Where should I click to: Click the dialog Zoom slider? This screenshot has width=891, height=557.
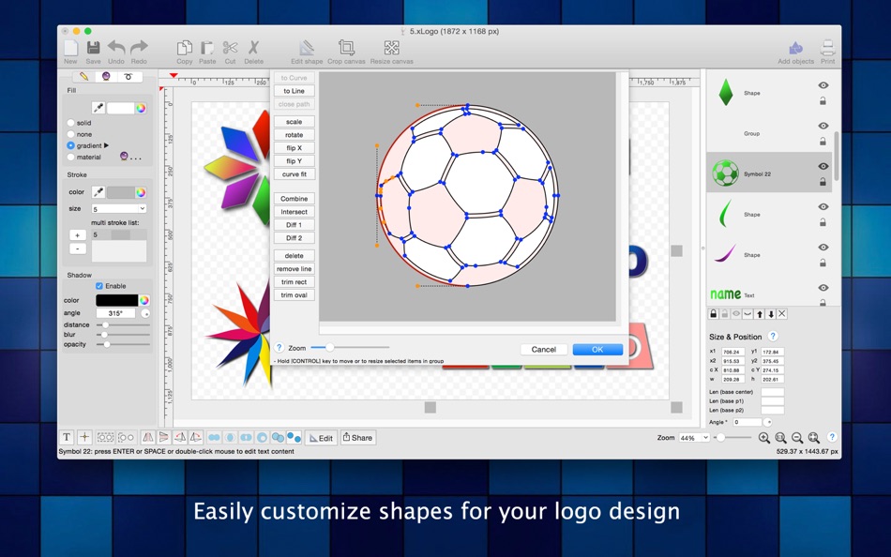coord(350,347)
